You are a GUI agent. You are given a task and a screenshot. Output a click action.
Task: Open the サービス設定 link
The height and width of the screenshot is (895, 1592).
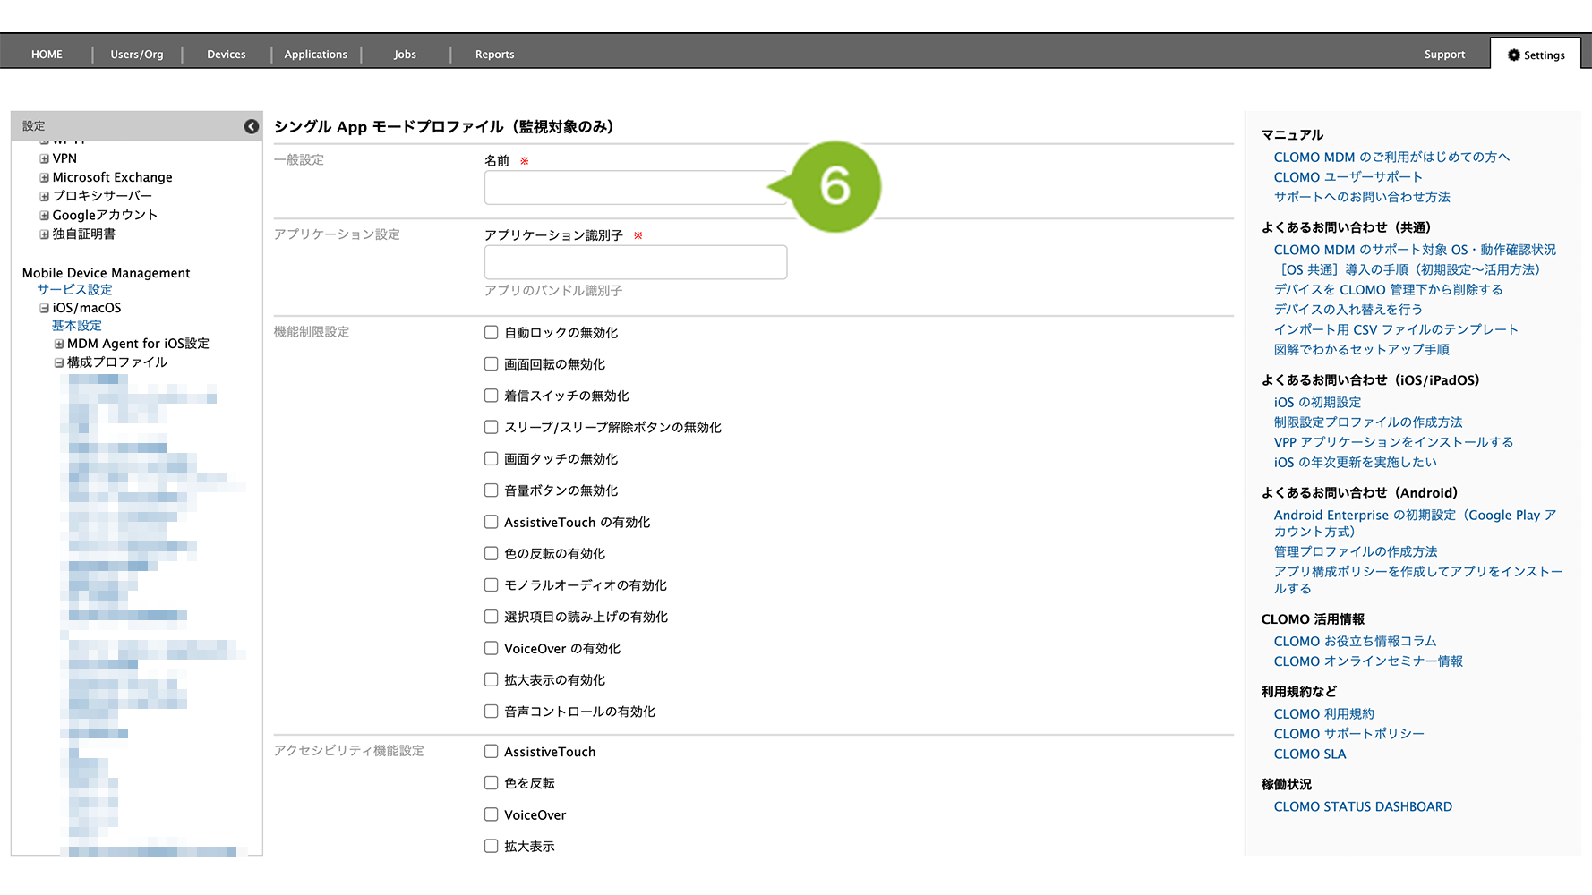(74, 289)
